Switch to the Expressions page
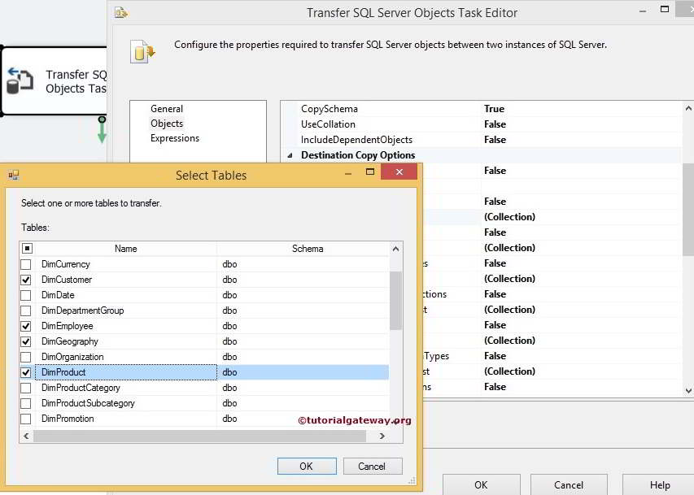Image resolution: width=694 pixels, height=495 pixels. pyautogui.click(x=174, y=138)
